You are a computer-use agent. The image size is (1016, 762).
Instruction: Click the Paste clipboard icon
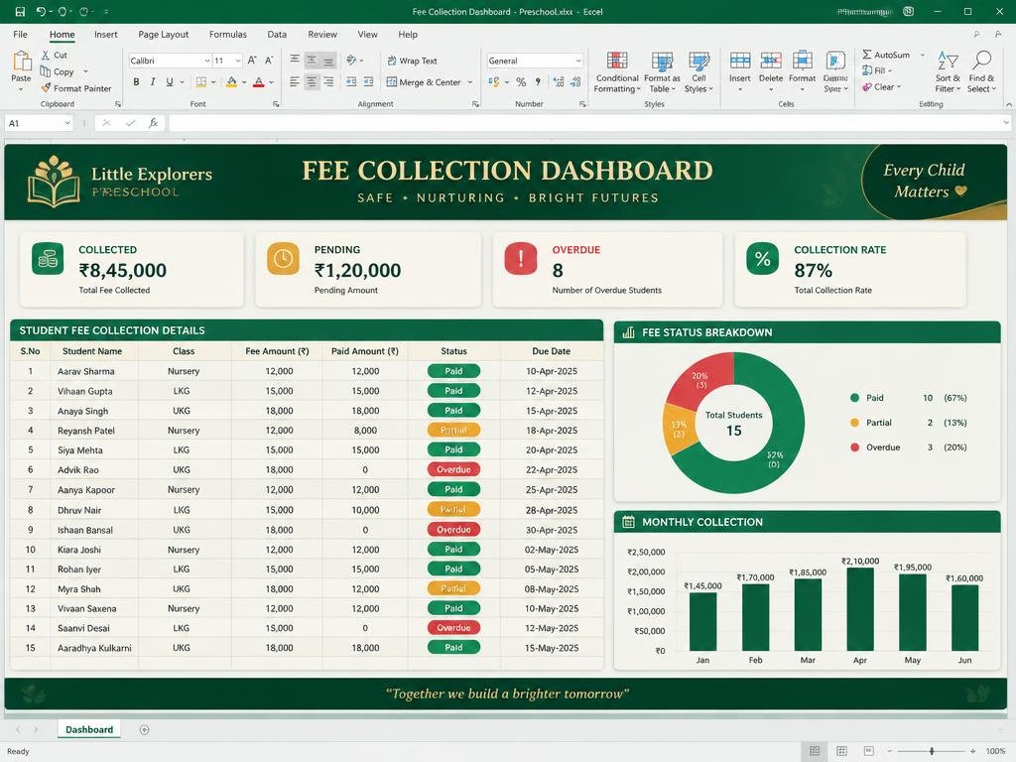click(22, 61)
